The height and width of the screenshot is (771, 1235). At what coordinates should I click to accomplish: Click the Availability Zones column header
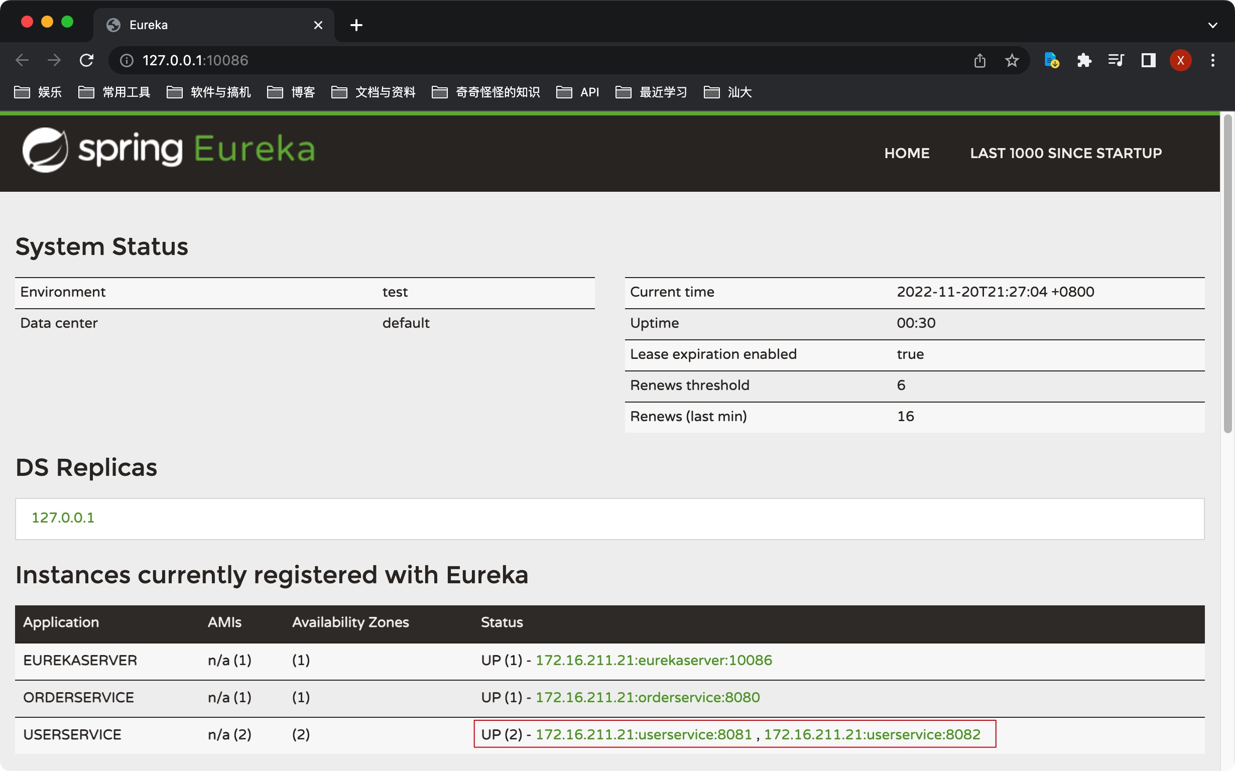tap(350, 622)
